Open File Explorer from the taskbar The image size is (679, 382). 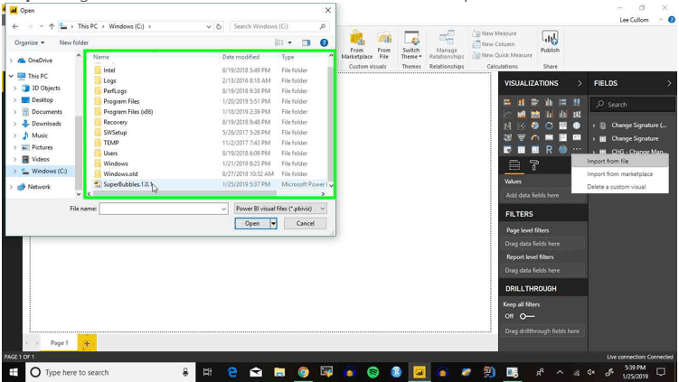pyautogui.click(x=279, y=372)
